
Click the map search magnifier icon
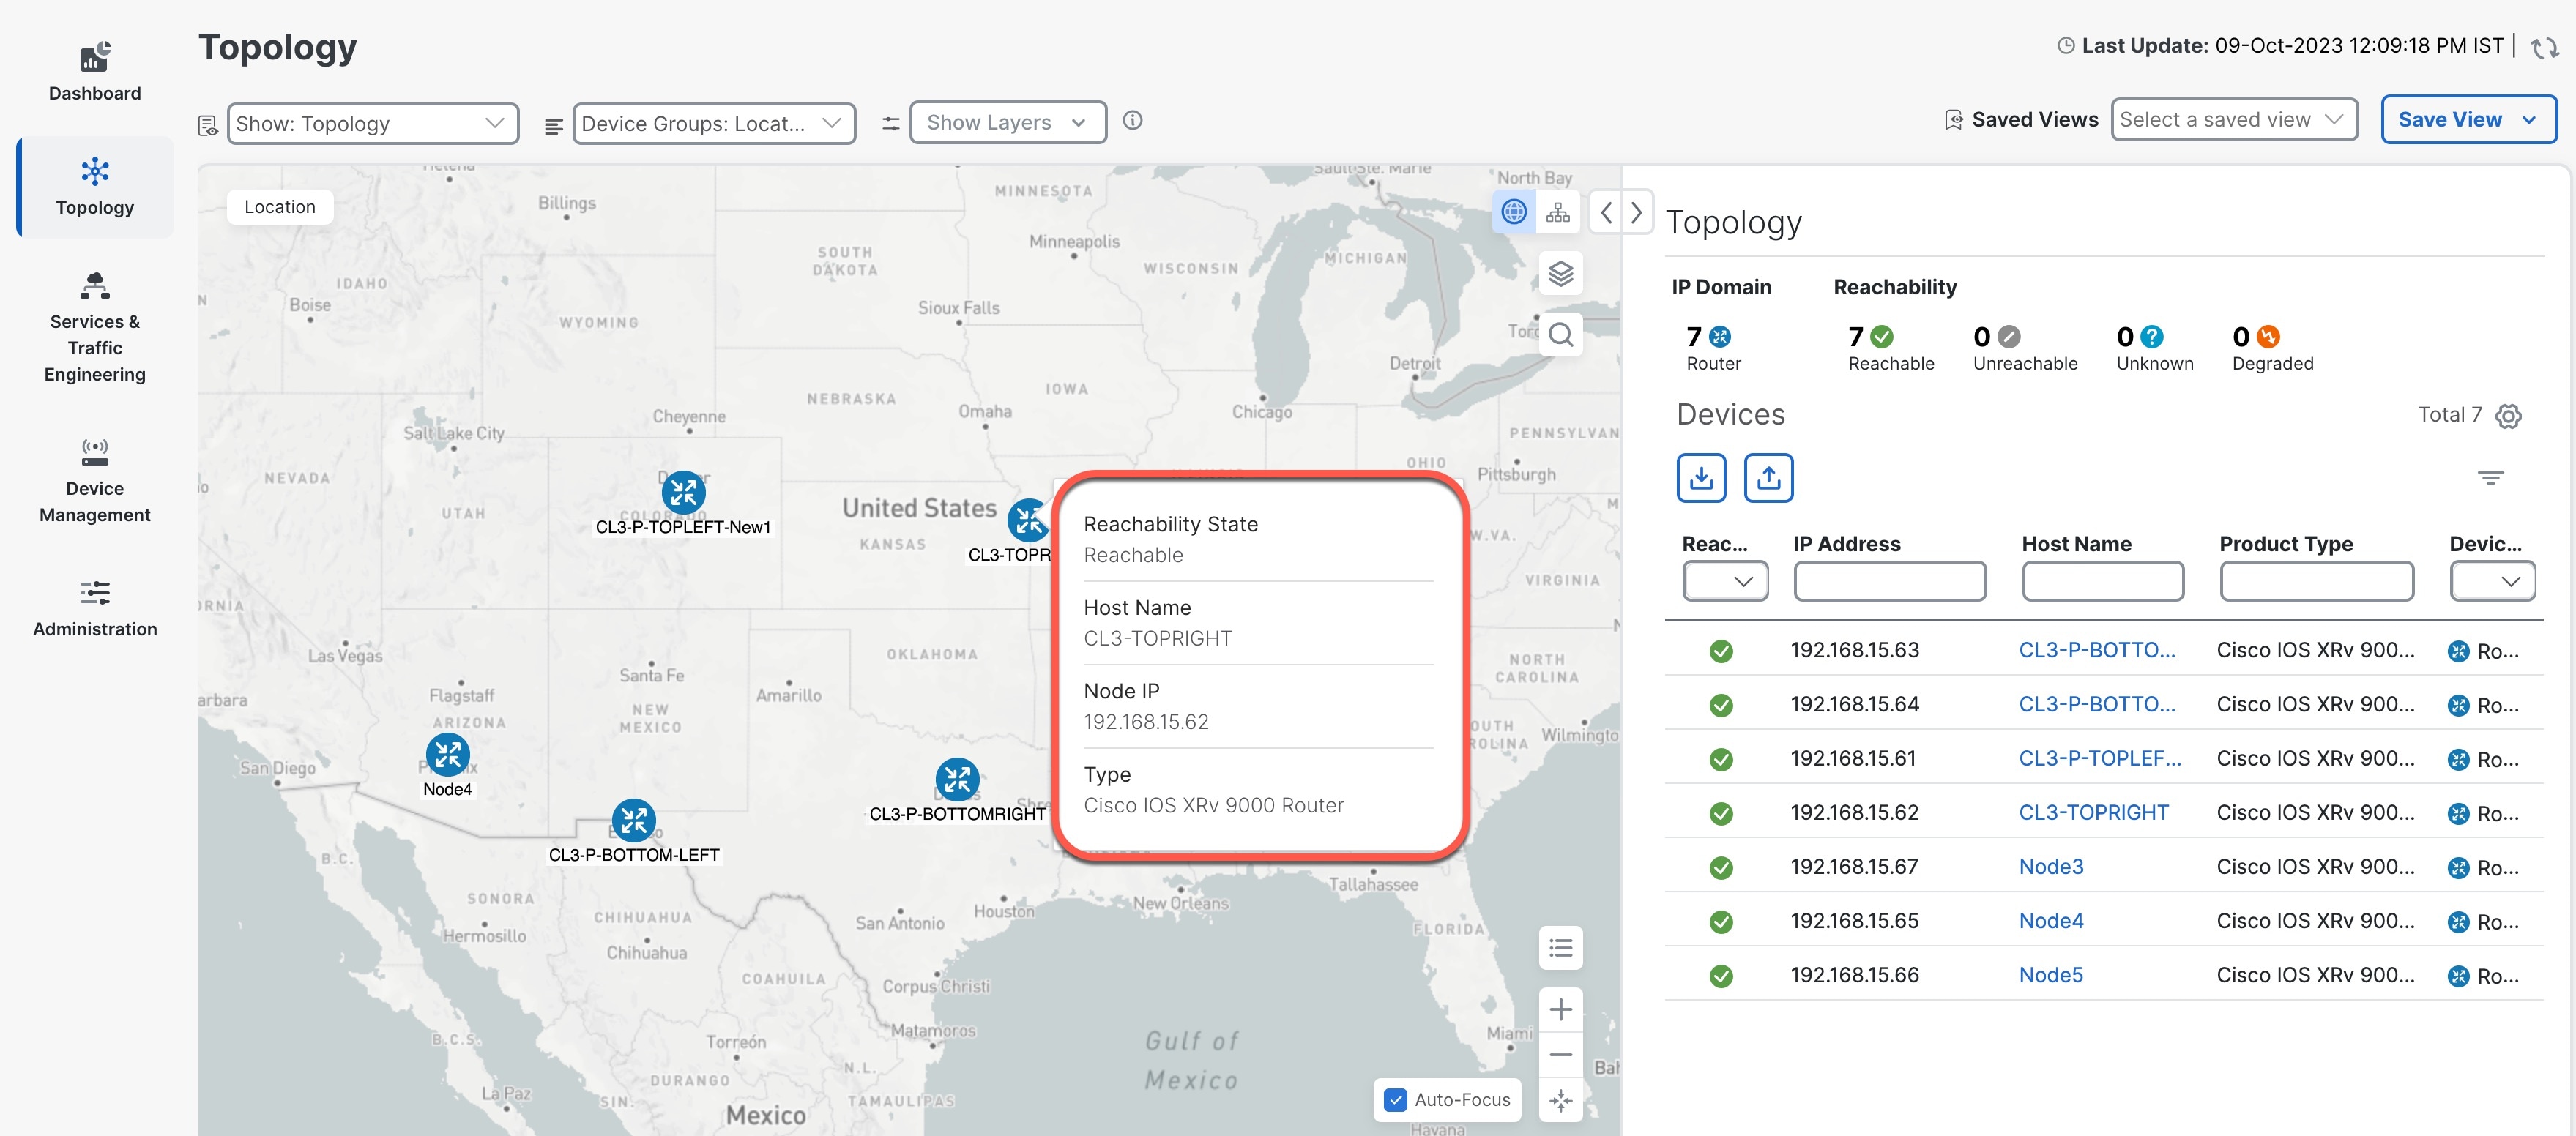point(1560,335)
